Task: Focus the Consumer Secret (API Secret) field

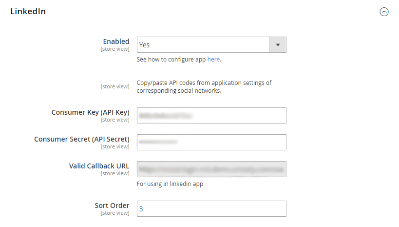Action: 211,143
